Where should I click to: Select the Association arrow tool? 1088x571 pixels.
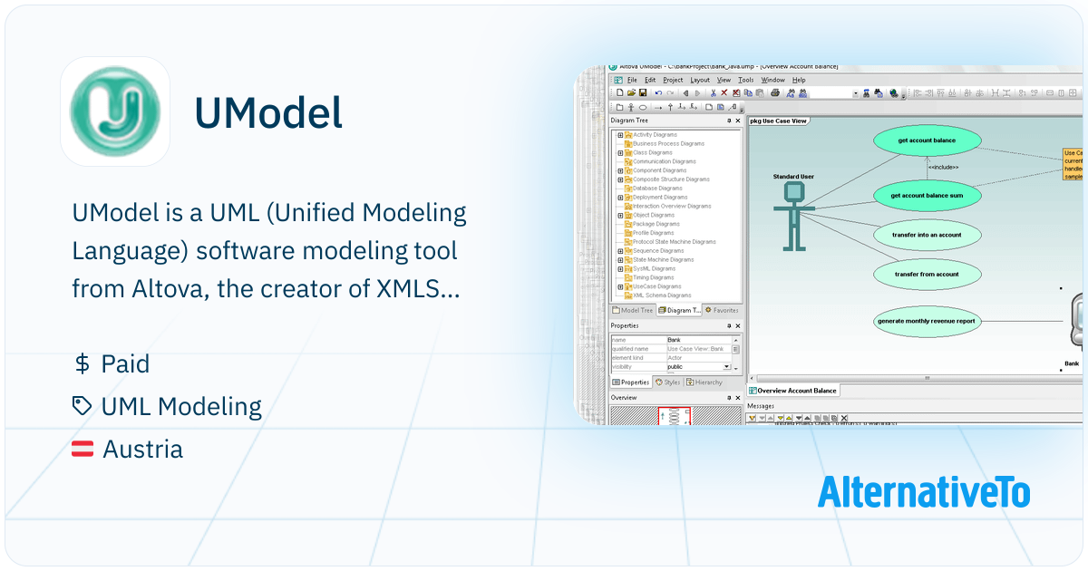pos(658,107)
